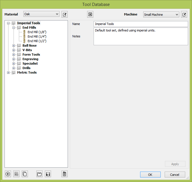Expand the Specialist tree node
This screenshot has height=182, width=192.
(x=14, y=64)
